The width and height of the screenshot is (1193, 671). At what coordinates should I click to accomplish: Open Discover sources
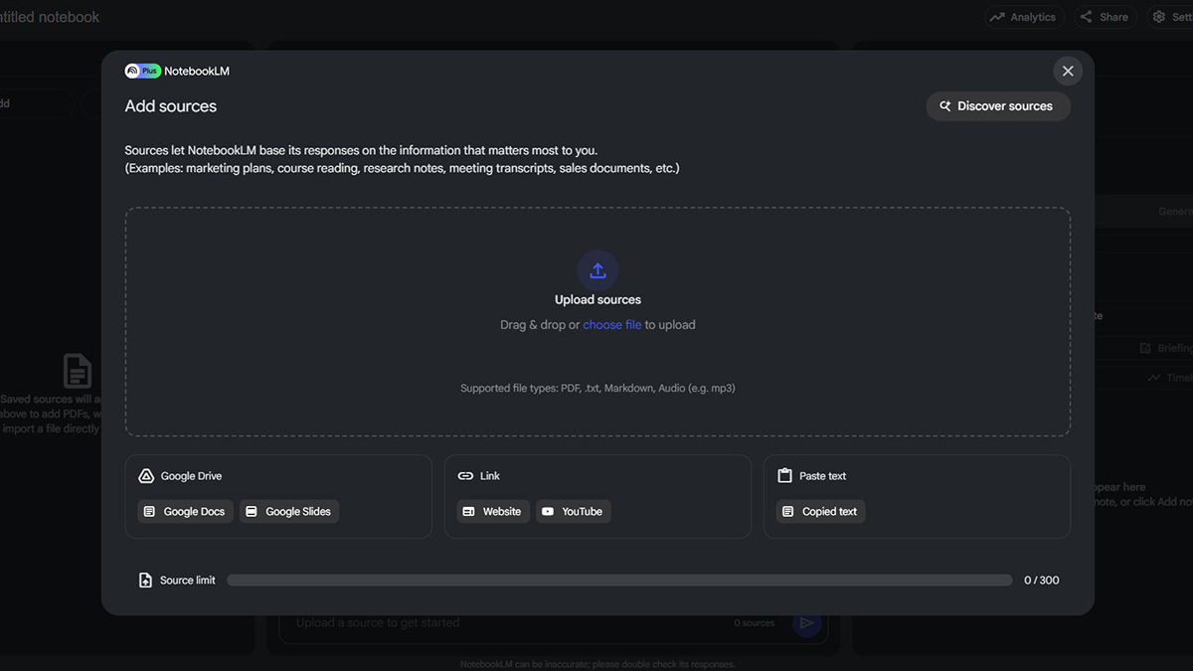[x=998, y=106]
